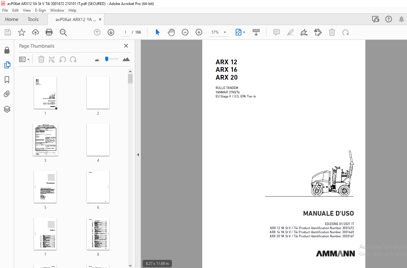Click the trash Delete icon in the main toolbar

pyautogui.click(x=332, y=32)
